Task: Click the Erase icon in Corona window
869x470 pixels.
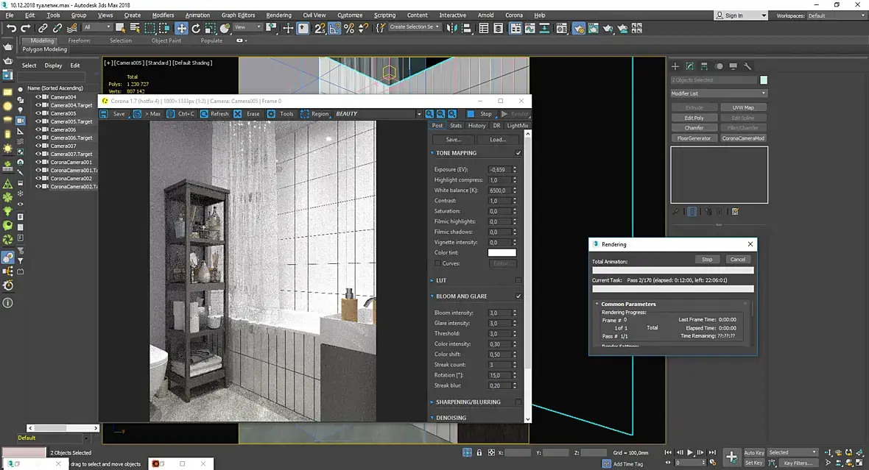Action: [238, 114]
